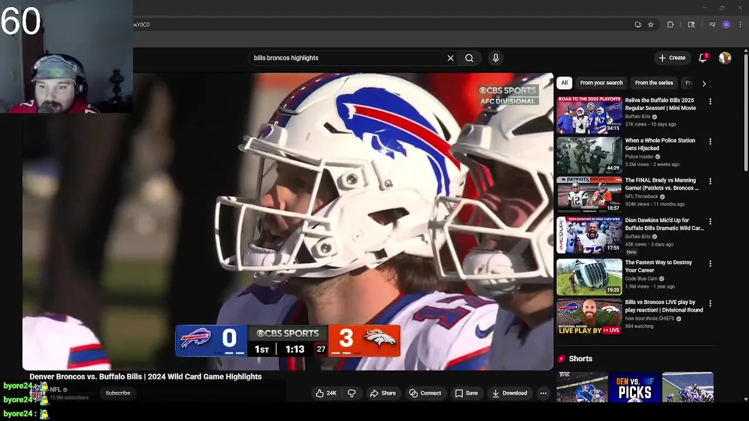This screenshot has height=421, width=749.
Task: Click the Connect button under video
Action: pos(425,393)
